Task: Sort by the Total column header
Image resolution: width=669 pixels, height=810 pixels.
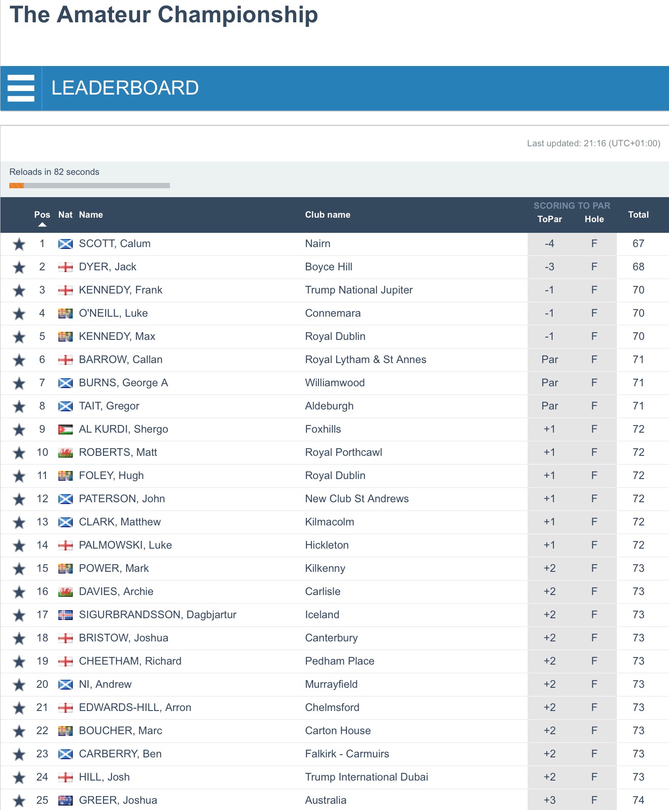Action: pos(638,215)
